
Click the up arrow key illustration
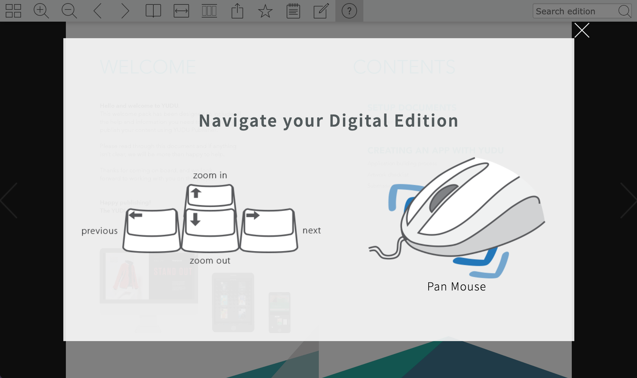click(210, 196)
